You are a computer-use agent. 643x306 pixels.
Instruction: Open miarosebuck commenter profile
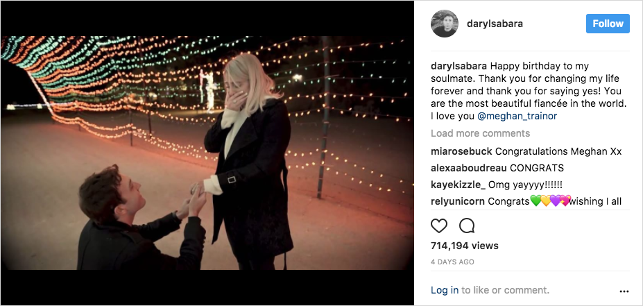[x=461, y=151]
